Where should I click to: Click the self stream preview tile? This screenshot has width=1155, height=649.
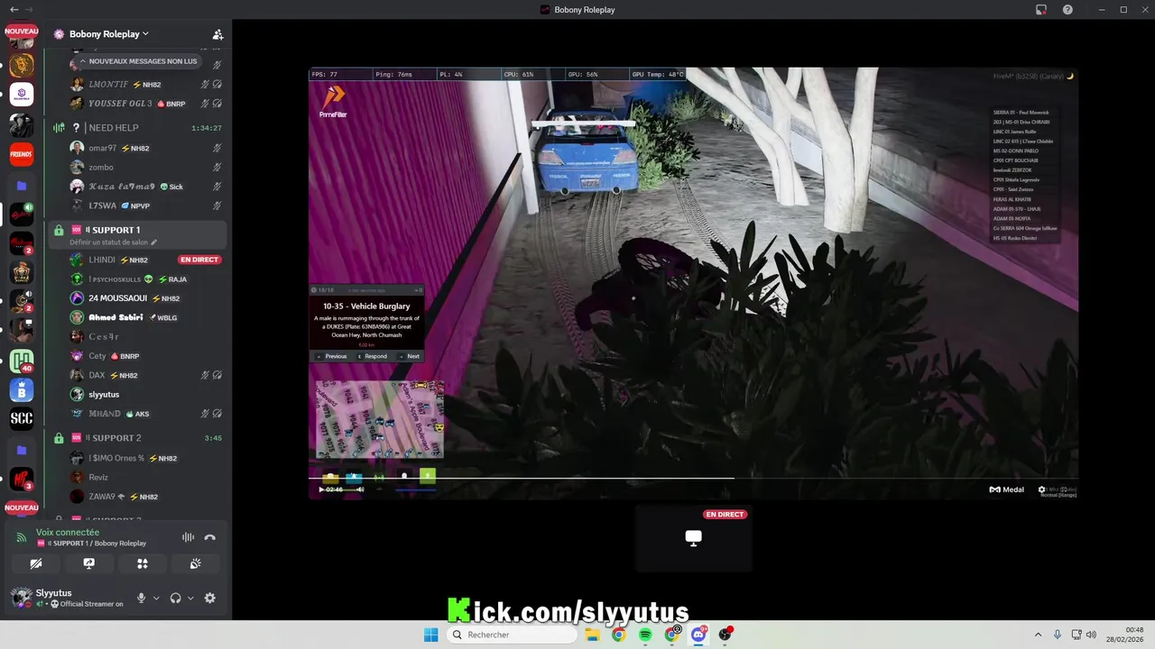[693, 538]
